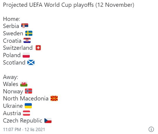Click the Ukraine flag emoji
158x134 pixels.
click(28, 106)
